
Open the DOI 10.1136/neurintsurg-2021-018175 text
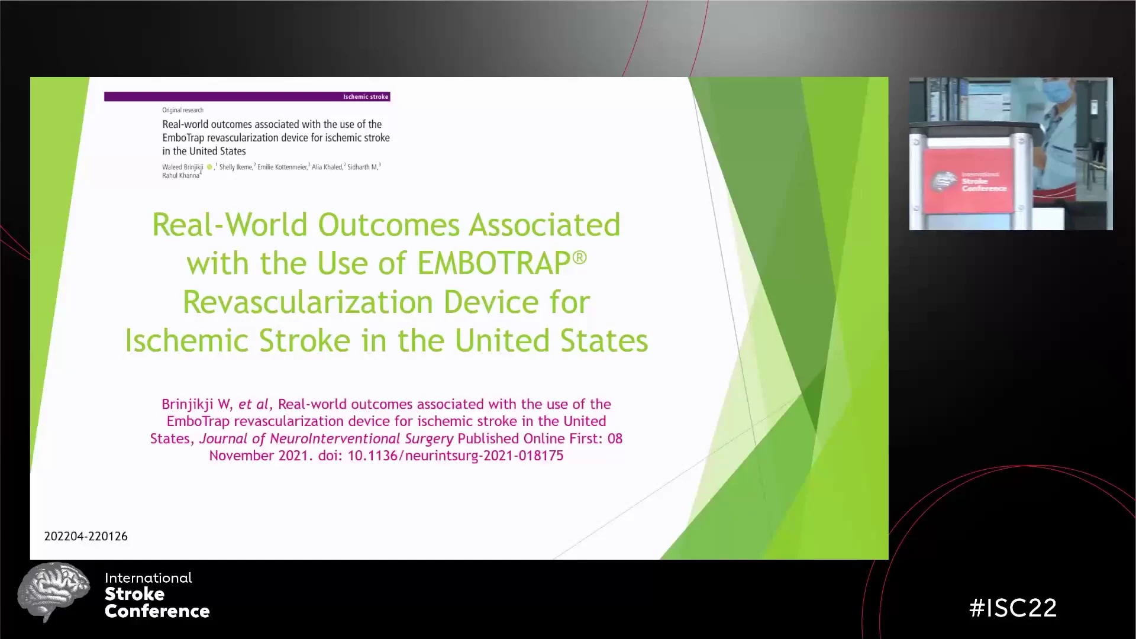point(455,456)
